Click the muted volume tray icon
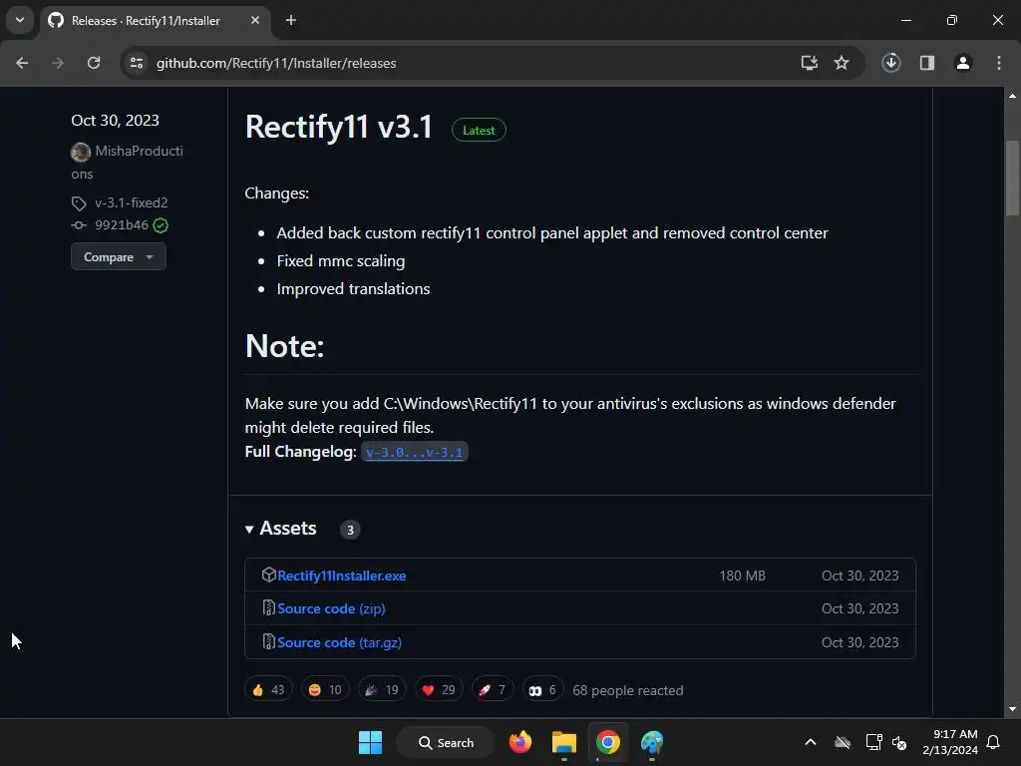Screen dimensions: 1021x766 (x=899, y=742)
